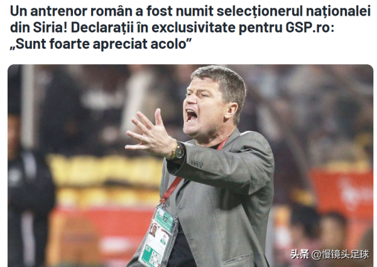Click the word "Siria!" in the headline
This screenshot has height=267, width=377.
(x=50, y=28)
